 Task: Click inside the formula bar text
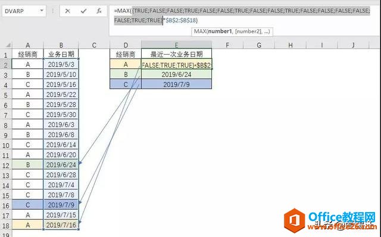(242, 15)
